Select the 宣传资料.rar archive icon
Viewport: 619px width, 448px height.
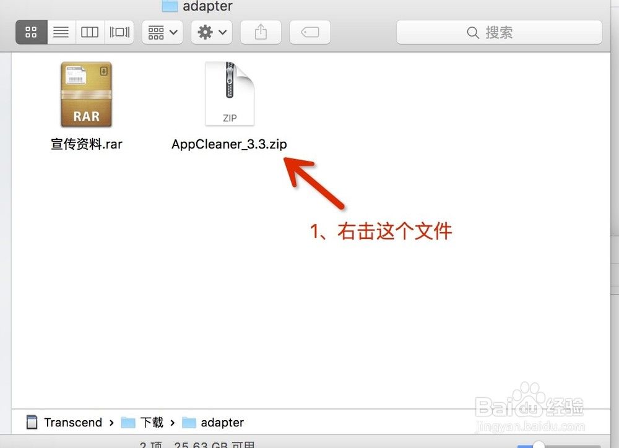click(86, 94)
